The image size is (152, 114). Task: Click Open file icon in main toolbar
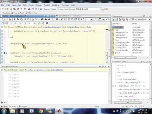click(7, 9)
